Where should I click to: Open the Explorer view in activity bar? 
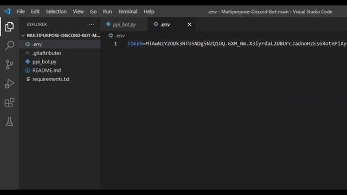[x=9, y=27]
